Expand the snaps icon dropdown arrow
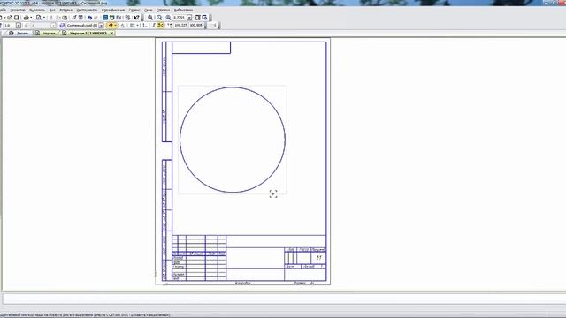 tap(116, 26)
